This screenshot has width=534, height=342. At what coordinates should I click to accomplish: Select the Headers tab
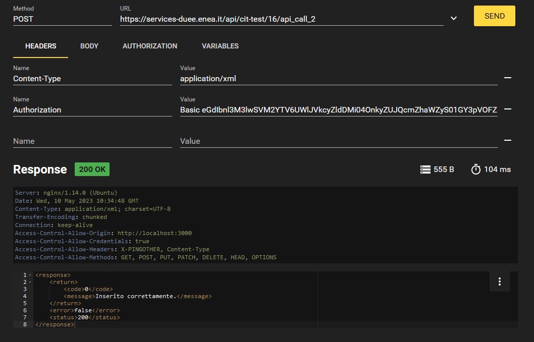(41, 46)
